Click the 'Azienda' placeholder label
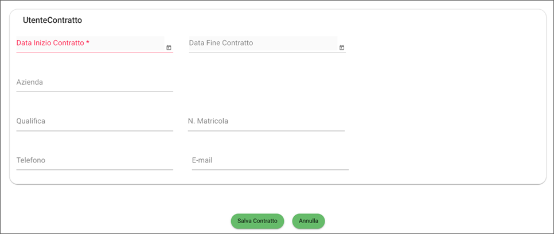554x234 pixels. click(x=30, y=82)
